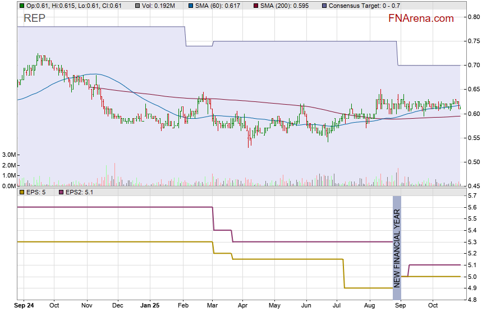The image size is (482, 317).
Task: Click the FNArena.com watermark link
Action: point(421,18)
